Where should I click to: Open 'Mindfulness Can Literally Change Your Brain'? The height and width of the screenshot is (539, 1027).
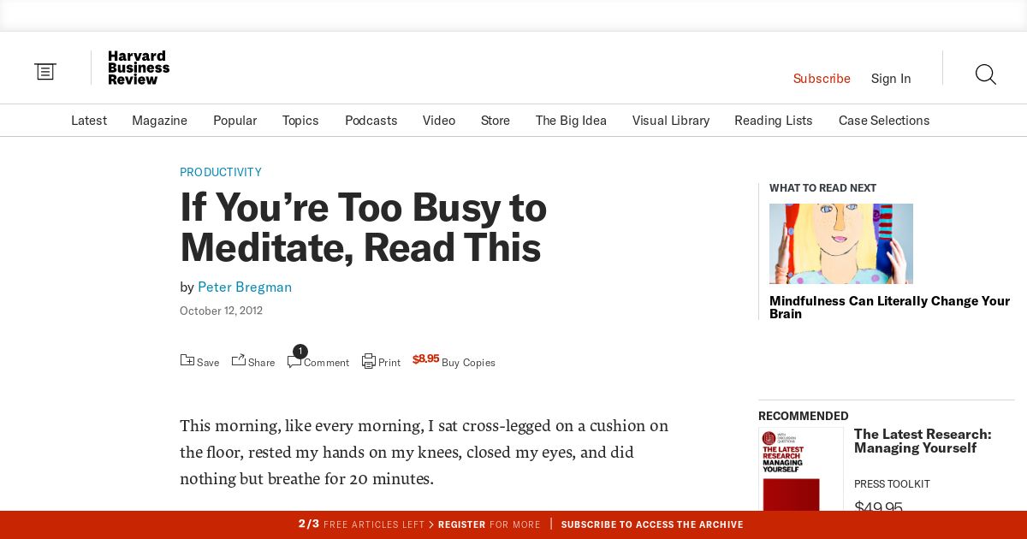tap(889, 307)
